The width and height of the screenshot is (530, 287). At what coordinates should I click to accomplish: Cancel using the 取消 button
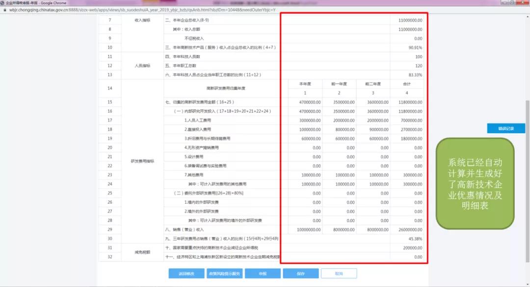coord(339,273)
